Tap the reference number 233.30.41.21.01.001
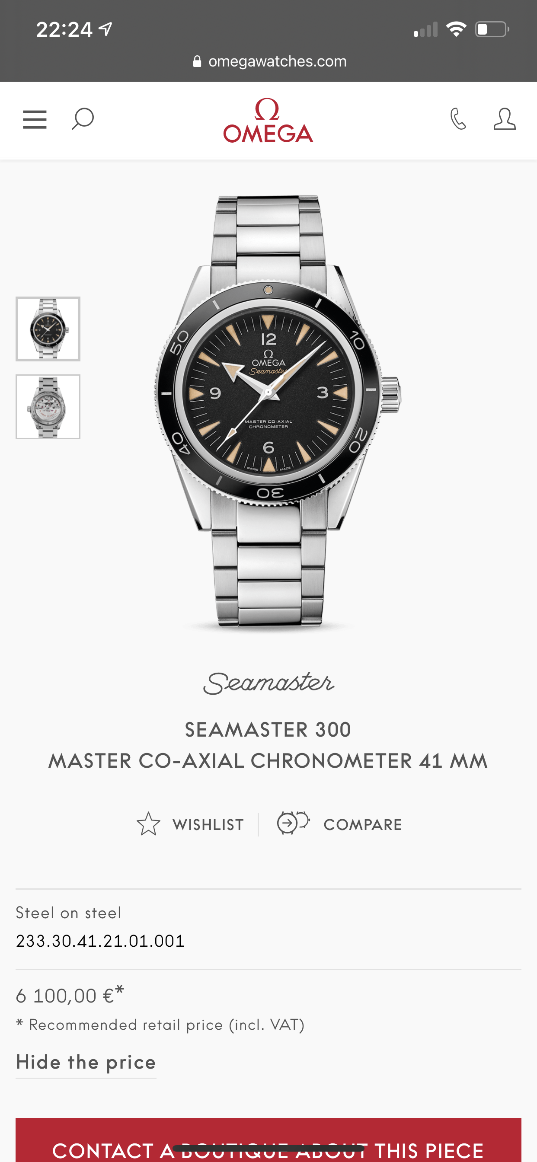 pyautogui.click(x=100, y=942)
